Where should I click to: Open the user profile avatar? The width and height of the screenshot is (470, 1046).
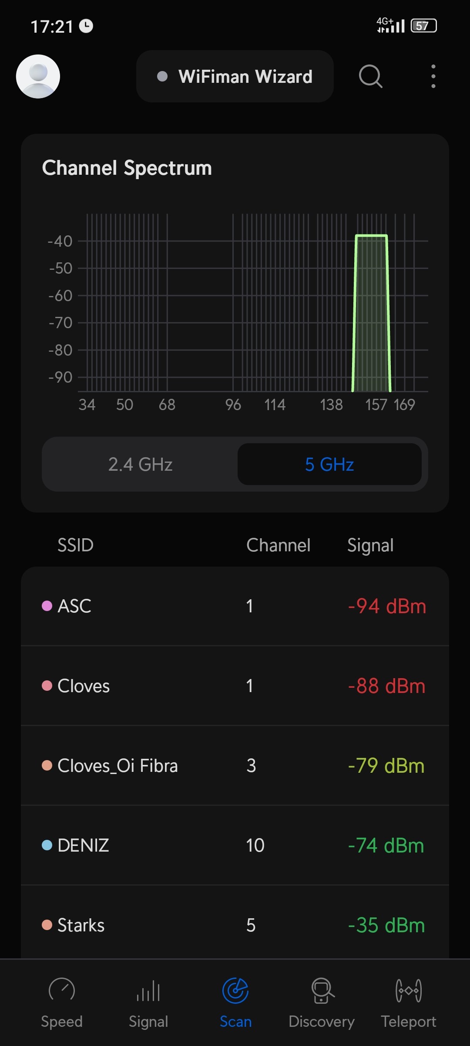(x=38, y=76)
